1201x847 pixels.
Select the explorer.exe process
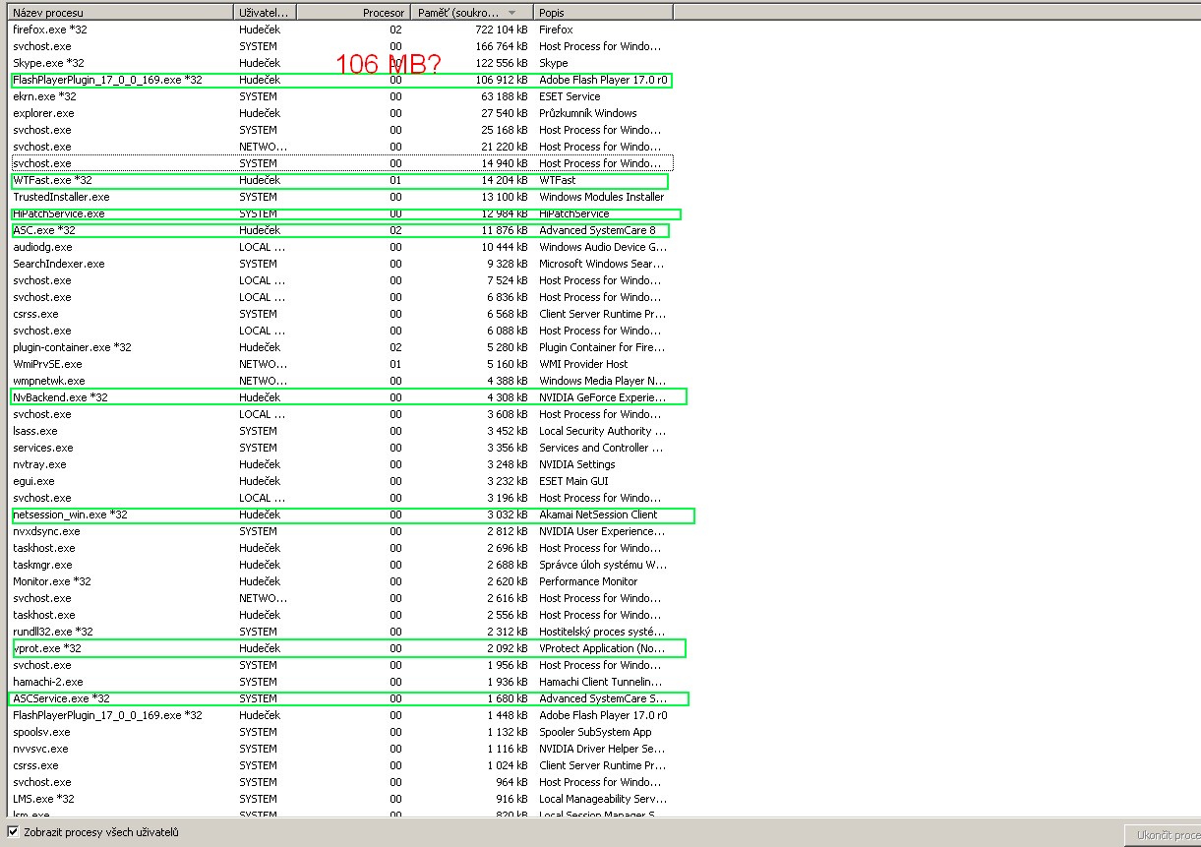(x=341, y=113)
